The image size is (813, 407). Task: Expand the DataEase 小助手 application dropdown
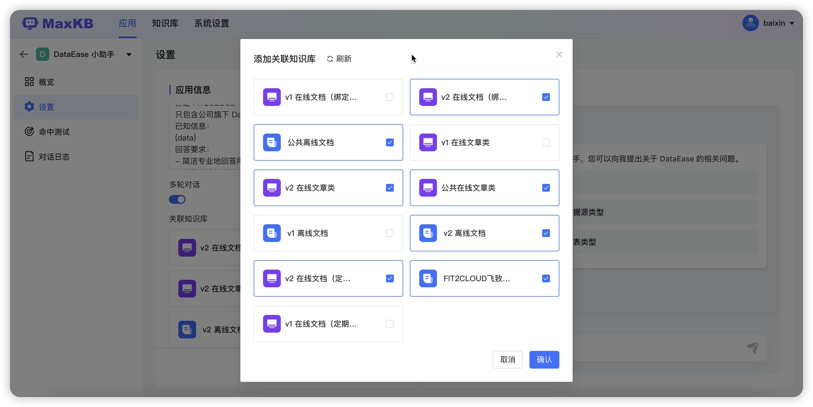click(x=129, y=55)
